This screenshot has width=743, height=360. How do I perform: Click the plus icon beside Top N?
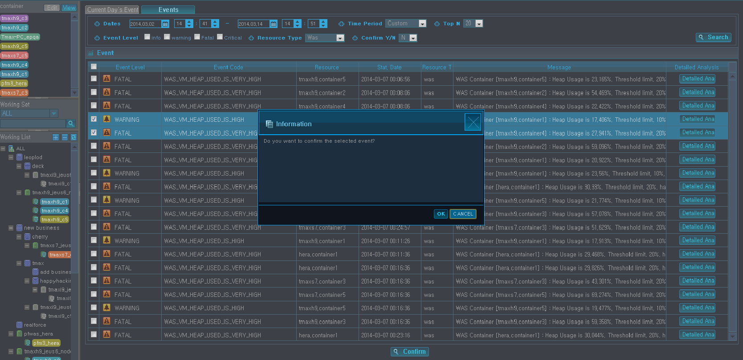(437, 24)
